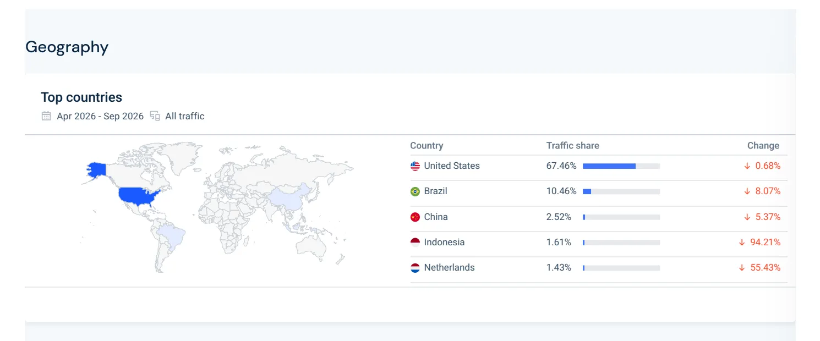Screen dimensions: 820x341
Task: Click the Traffic share column header
Action: pos(573,146)
